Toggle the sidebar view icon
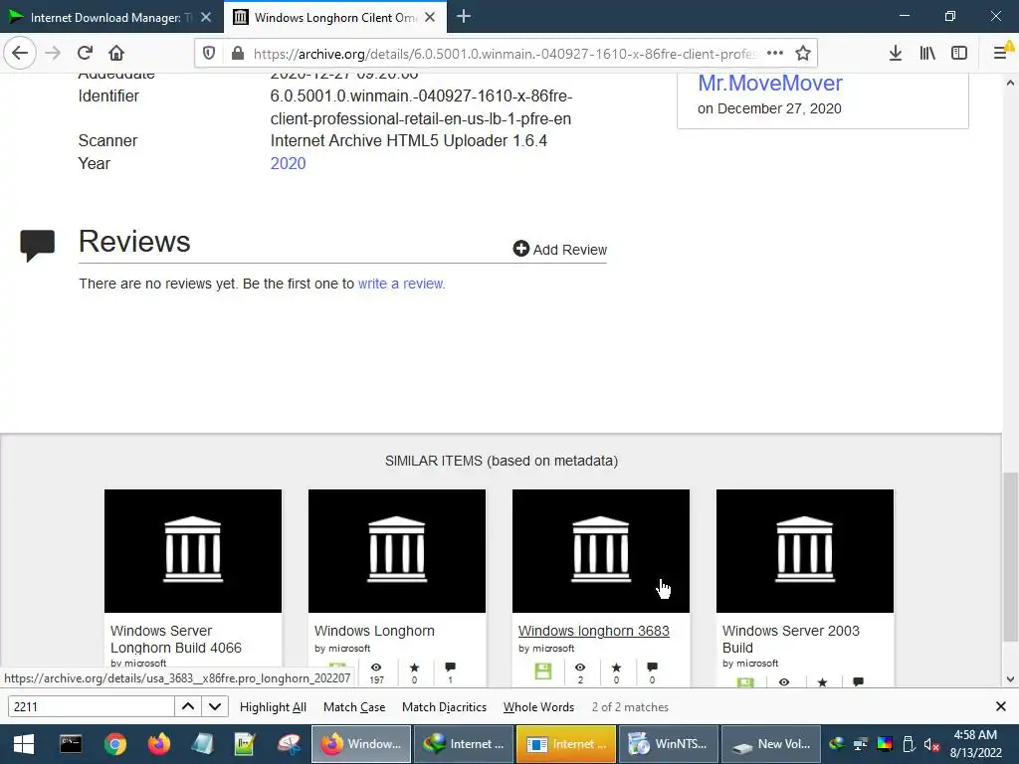 [959, 54]
